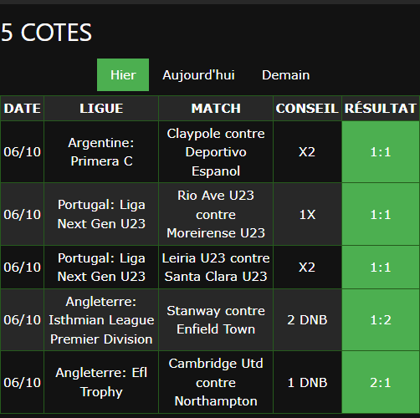Image resolution: width=420 pixels, height=418 pixels.
Task: Open Cambridge Utd contre Northampton match
Action: click(216, 382)
